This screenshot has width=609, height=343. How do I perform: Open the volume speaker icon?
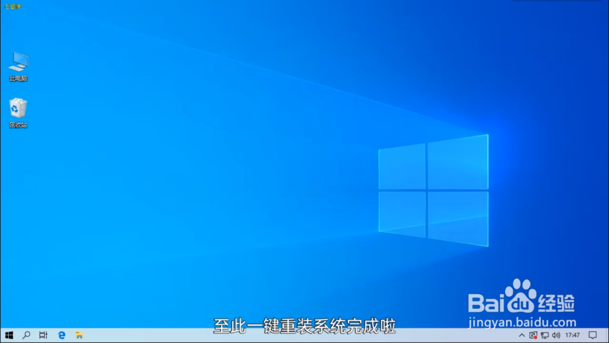(x=556, y=335)
